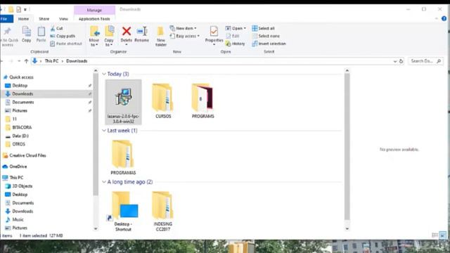Screen dimensions: 450x253
Task: Expand the Open button dropdown
Action: [245, 28]
